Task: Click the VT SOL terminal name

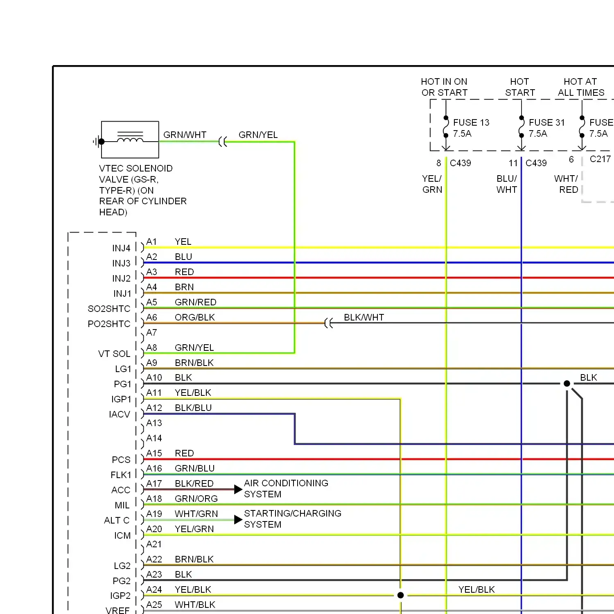Action: 114,354
